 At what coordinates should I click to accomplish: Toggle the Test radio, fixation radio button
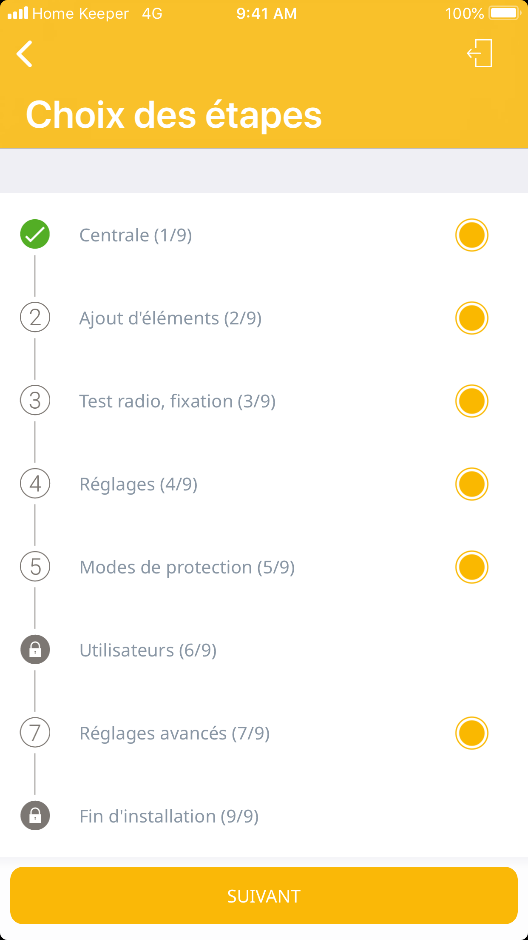471,401
